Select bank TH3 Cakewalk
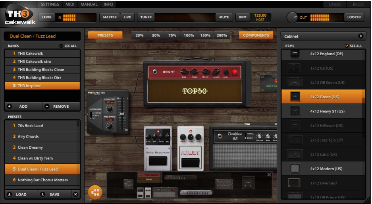Screen dimensions: 372x204 (x=42, y=54)
